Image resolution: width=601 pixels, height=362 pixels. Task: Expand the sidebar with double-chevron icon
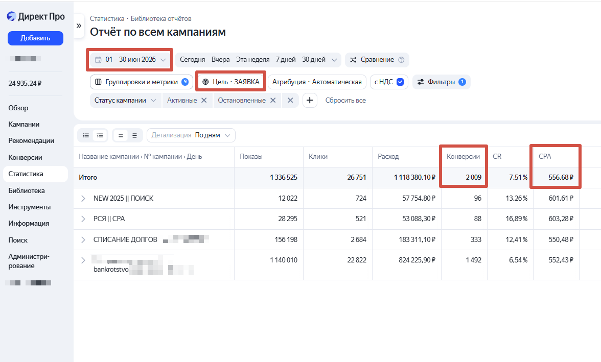(x=79, y=26)
